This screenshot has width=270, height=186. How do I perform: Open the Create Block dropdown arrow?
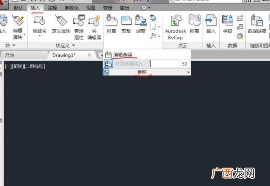click(40, 36)
